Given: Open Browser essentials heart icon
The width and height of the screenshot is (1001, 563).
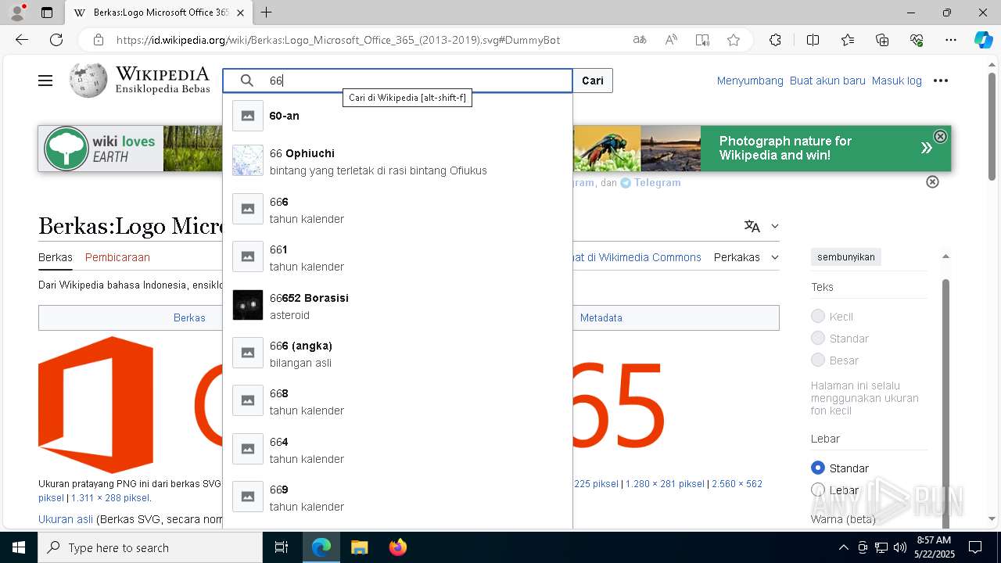Looking at the screenshot, I should [917, 40].
